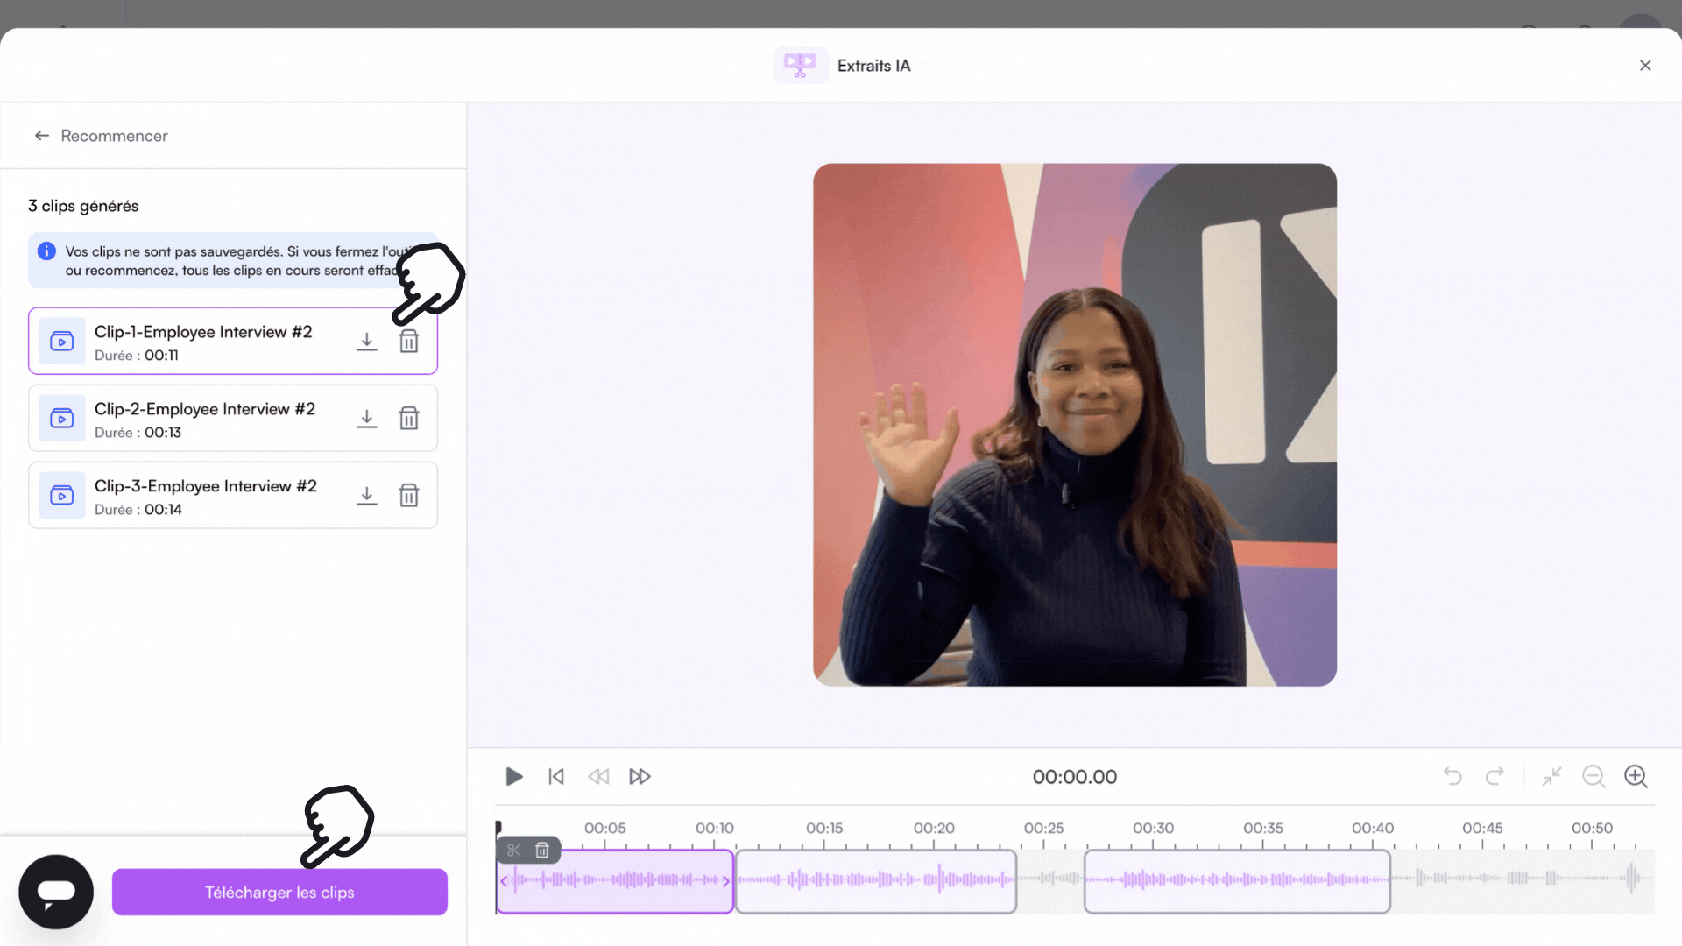Select the third clip segment on timeline
Screen dimensions: 1682x946
(x=1237, y=881)
